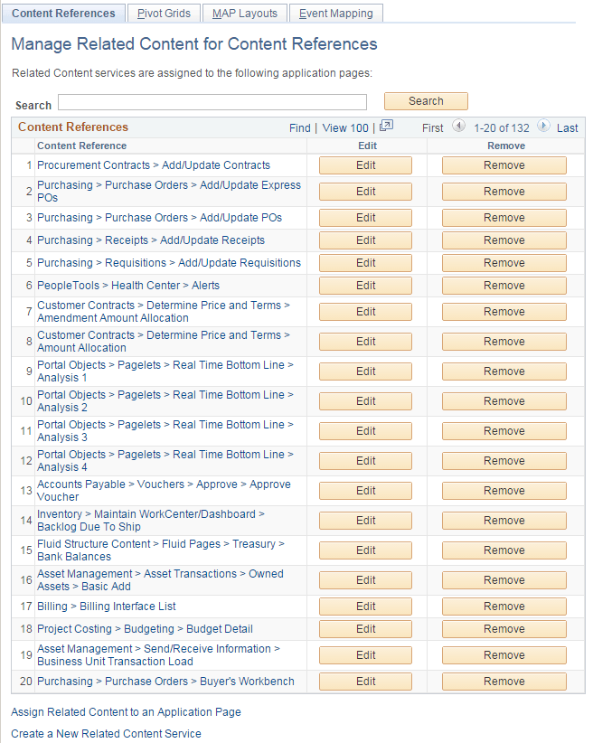Open Treasury Bank Balances link

pyautogui.click(x=161, y=550)
